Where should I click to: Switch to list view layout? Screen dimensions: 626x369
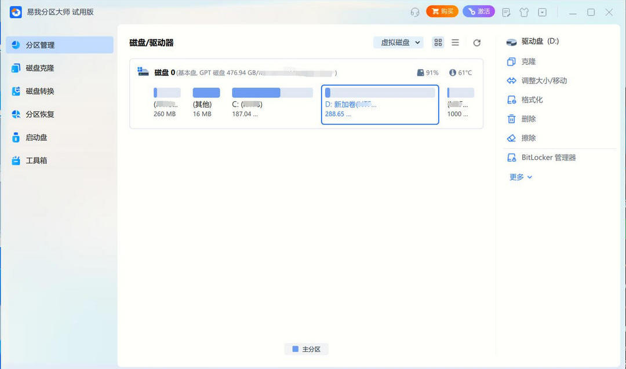point(456,42)
